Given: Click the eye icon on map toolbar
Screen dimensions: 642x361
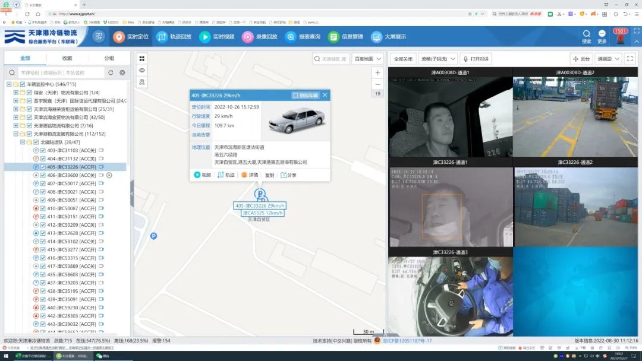Looking at the screenshot, I should click(142, 70).
